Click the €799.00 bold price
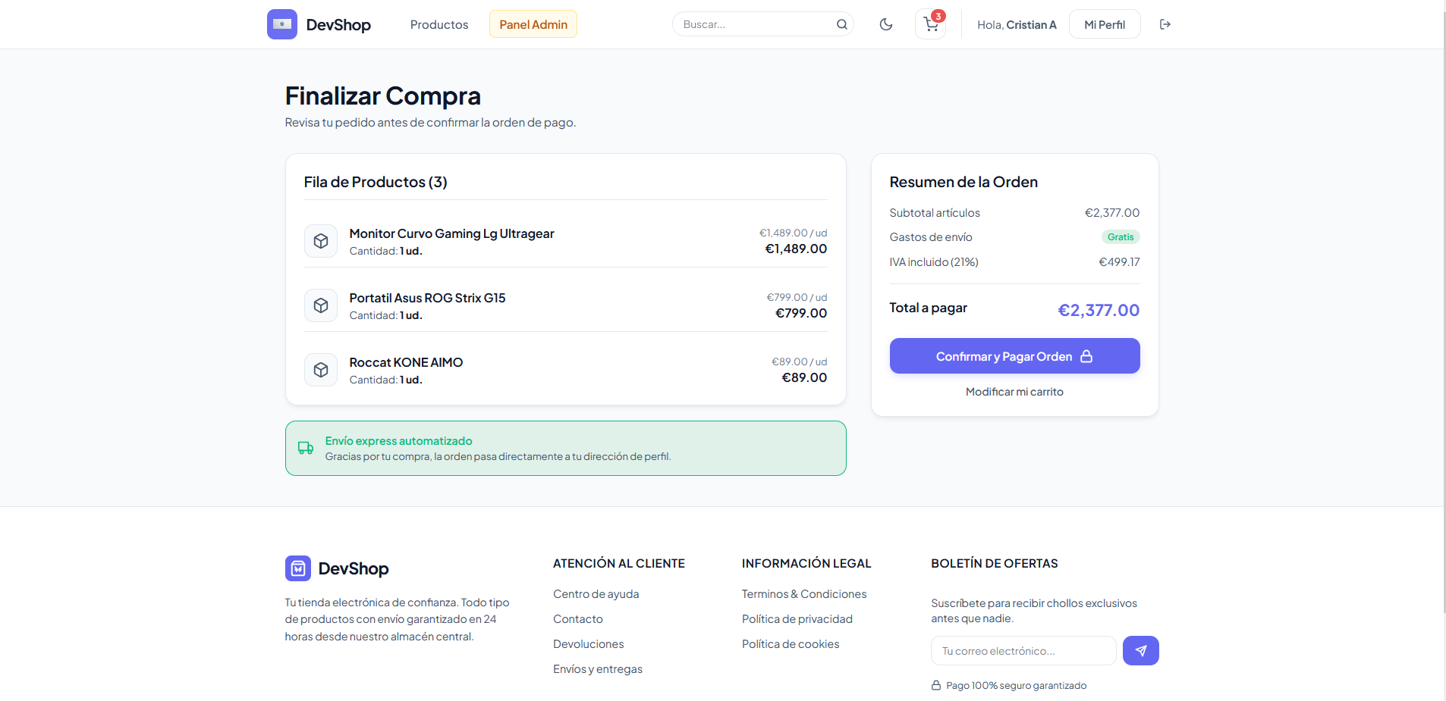This screenshot has width=1446, height=701. (801, 313)
